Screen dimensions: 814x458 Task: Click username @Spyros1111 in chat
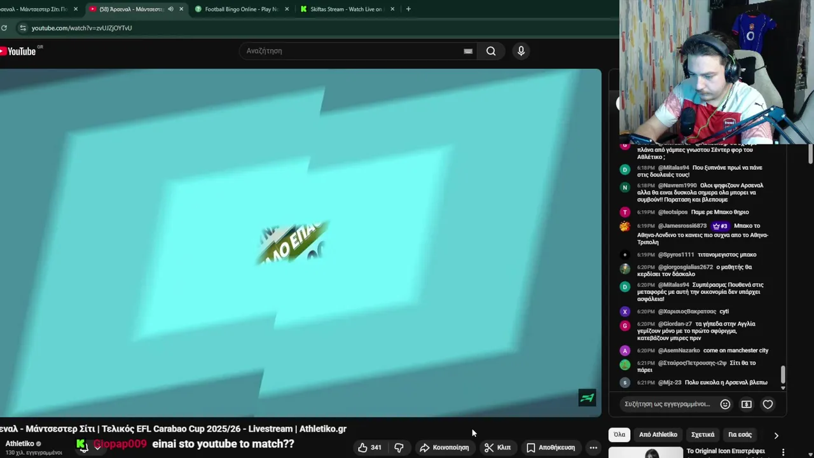pos(676,254)
